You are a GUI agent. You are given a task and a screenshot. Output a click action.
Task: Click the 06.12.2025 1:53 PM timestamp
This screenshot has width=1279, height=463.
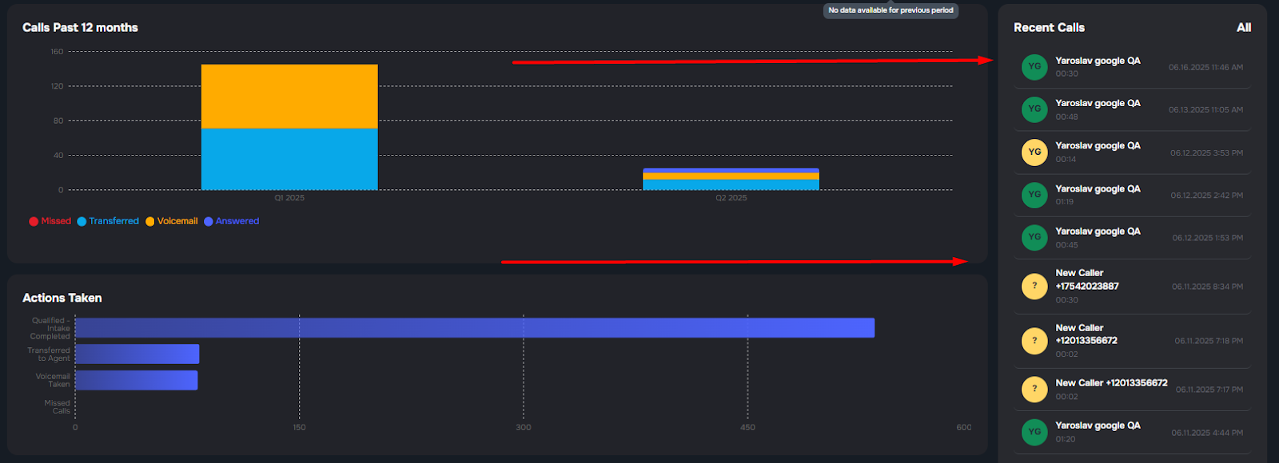click(1207, 238)
